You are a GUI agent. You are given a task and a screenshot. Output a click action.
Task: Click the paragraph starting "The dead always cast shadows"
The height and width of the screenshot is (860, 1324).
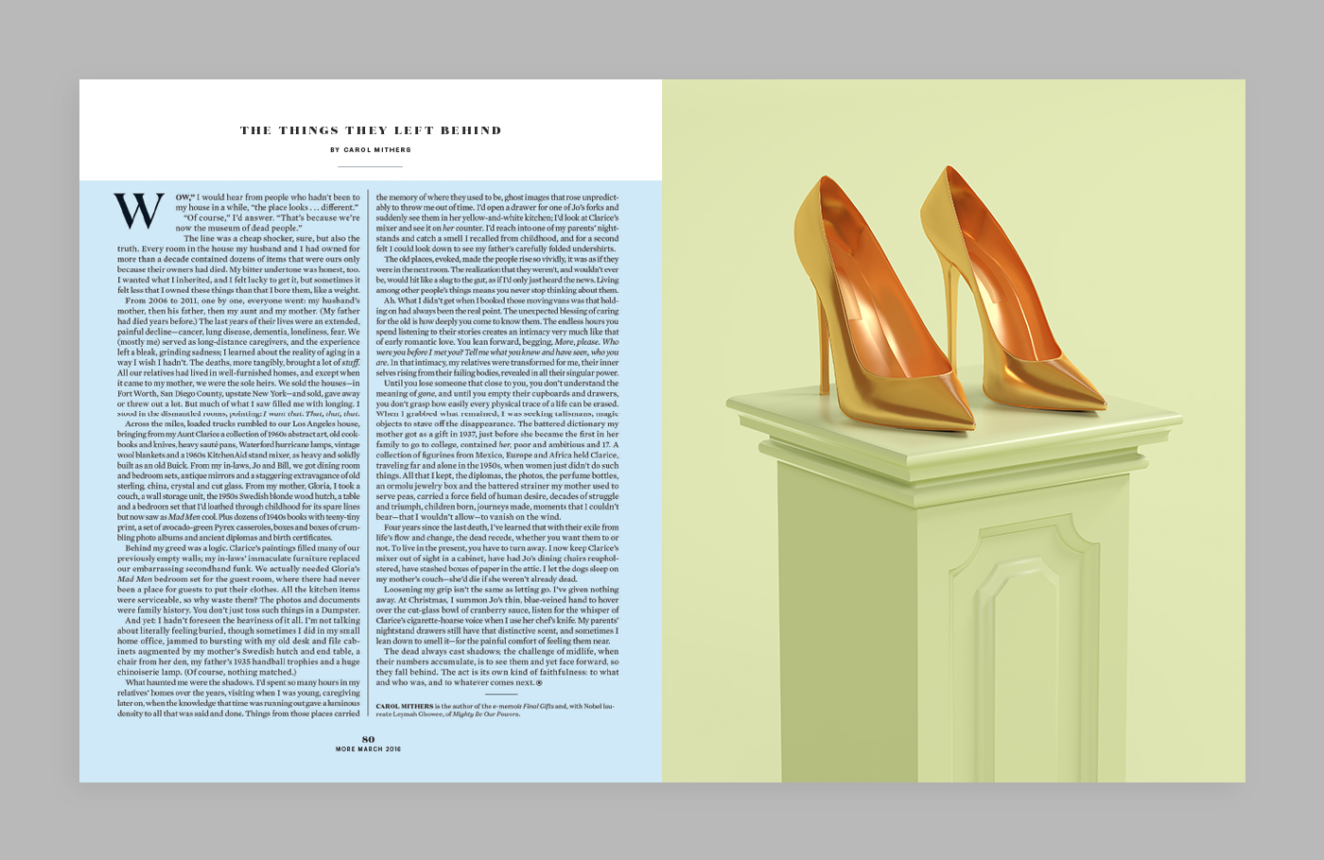[496, 666]
